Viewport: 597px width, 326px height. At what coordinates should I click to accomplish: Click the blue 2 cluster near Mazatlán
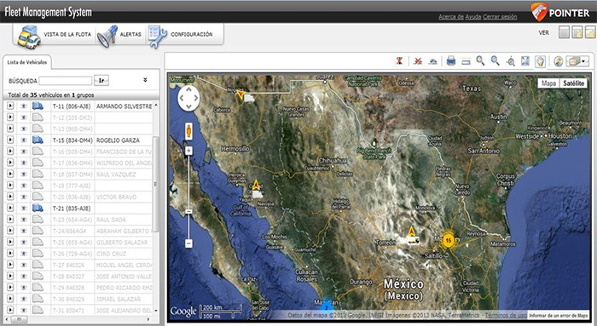pos(326,306)
